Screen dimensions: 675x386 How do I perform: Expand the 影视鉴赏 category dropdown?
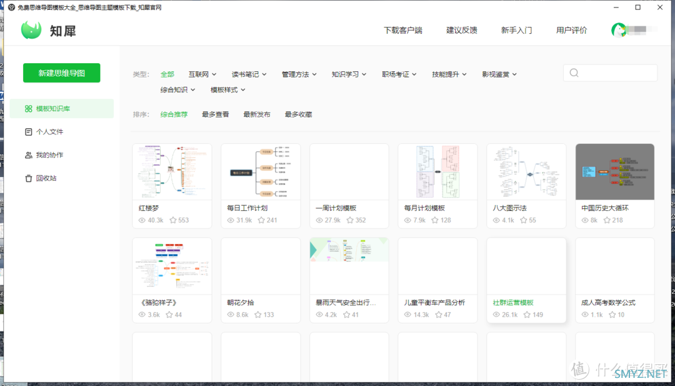click(499, 74)
